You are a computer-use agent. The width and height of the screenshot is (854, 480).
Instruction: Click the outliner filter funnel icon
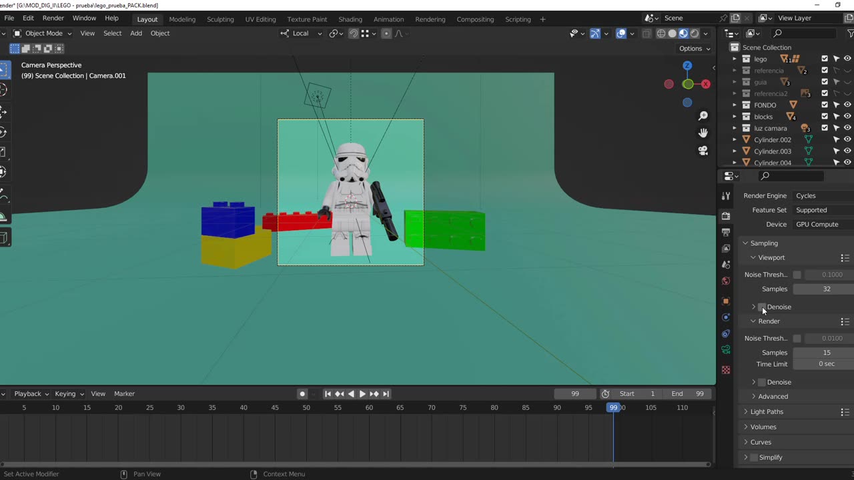click(x=850, y=33)
